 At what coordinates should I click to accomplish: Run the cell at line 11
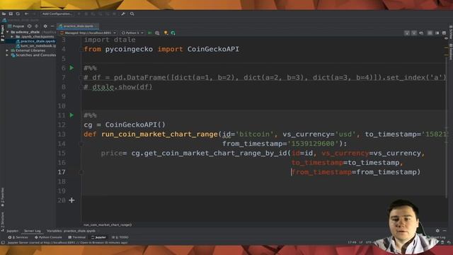pos(71,115)
